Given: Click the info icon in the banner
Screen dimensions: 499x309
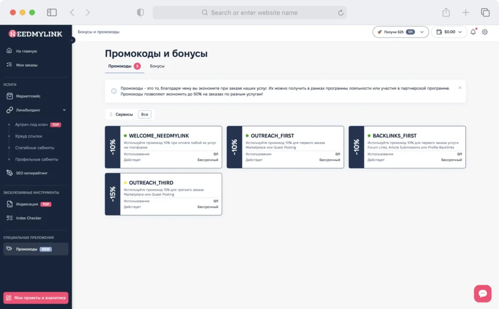Looking at the screenshot, I should (x=114, y=91).
